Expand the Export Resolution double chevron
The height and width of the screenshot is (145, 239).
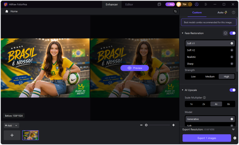coord(233,129)
